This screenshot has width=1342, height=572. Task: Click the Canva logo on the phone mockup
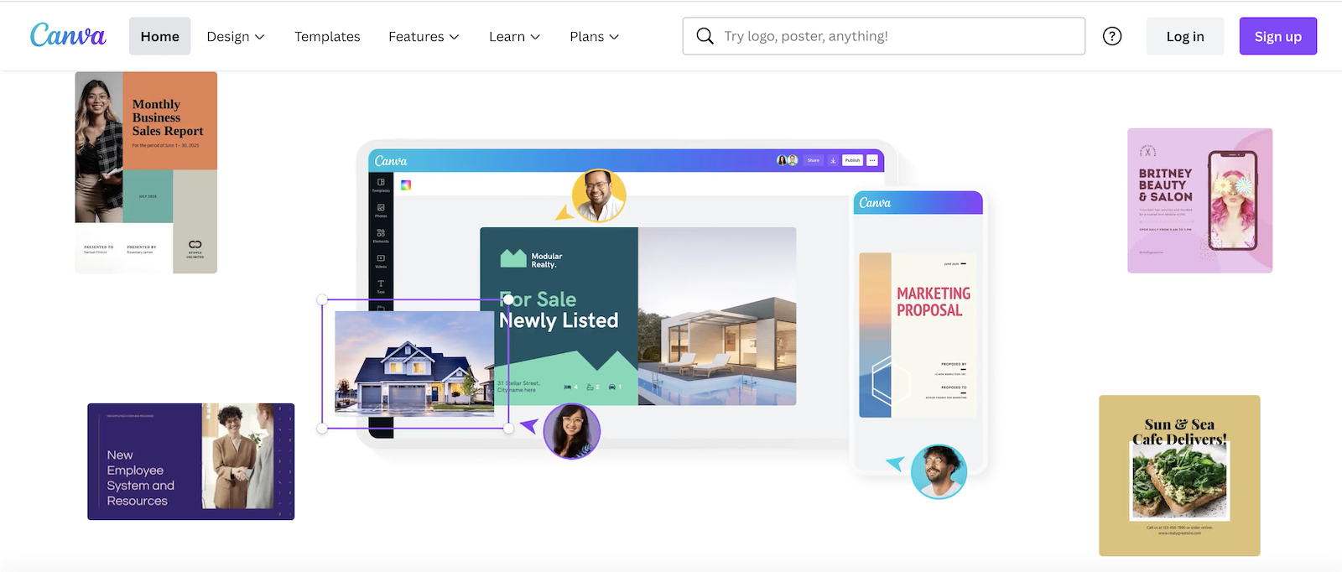coord(875,203)
